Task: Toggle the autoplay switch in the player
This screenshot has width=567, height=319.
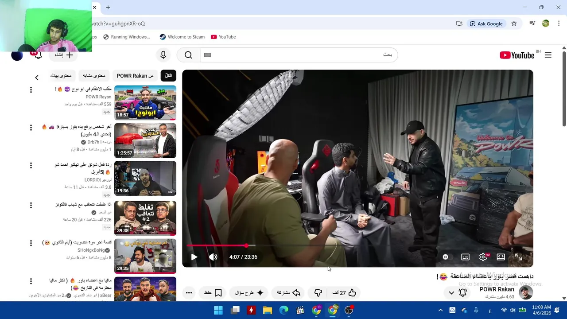Action: click(x=445, y=257)
